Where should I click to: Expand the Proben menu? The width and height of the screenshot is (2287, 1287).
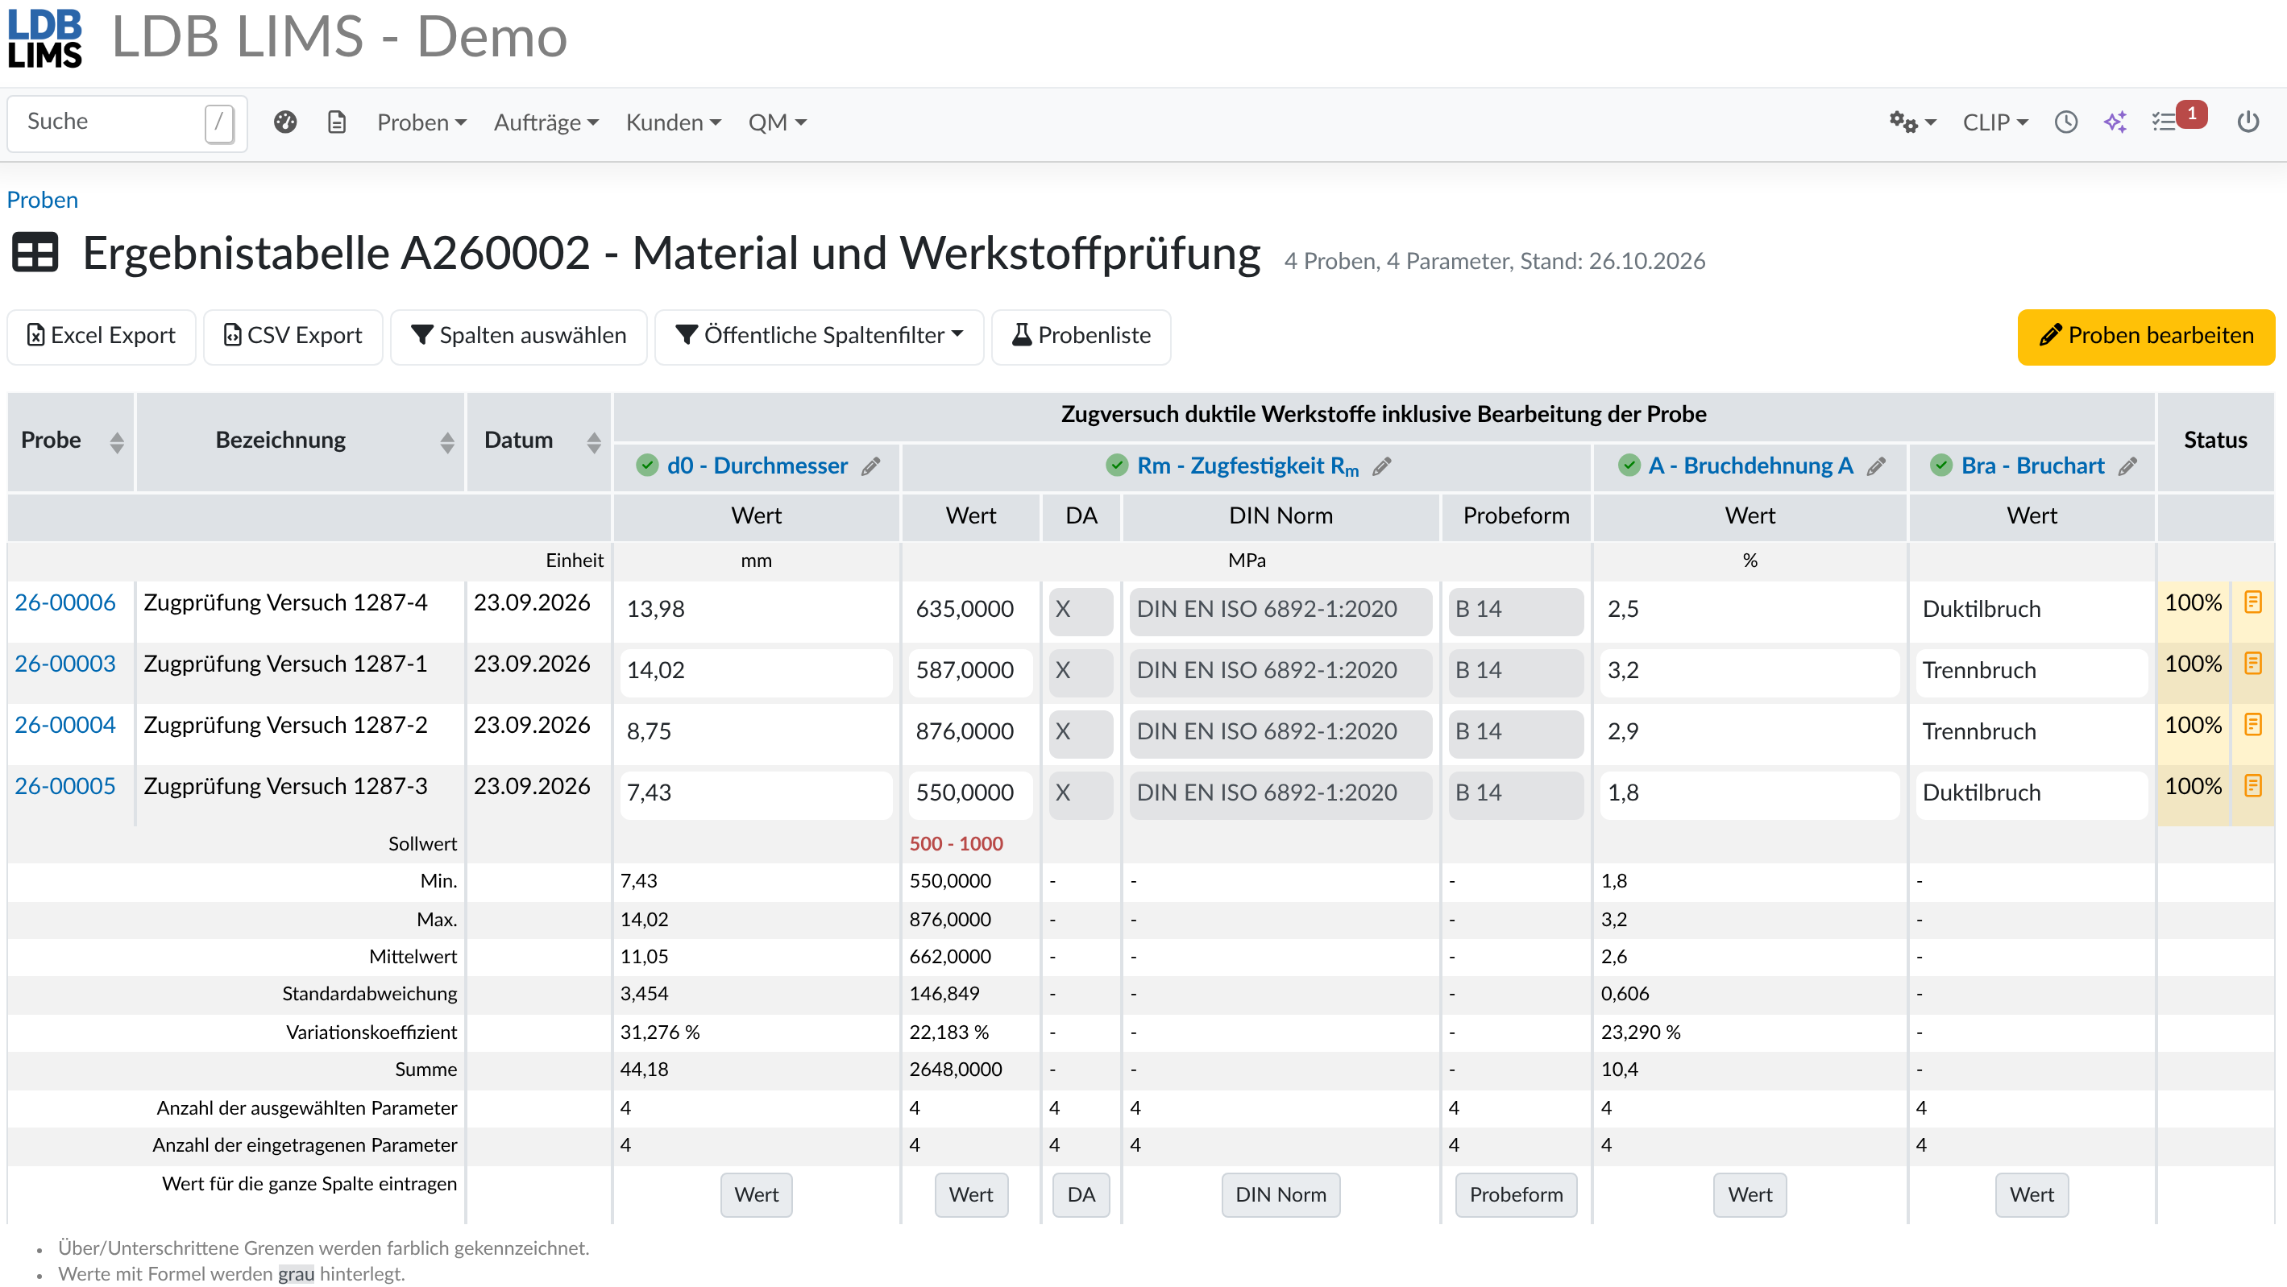(x=421, y=122)
